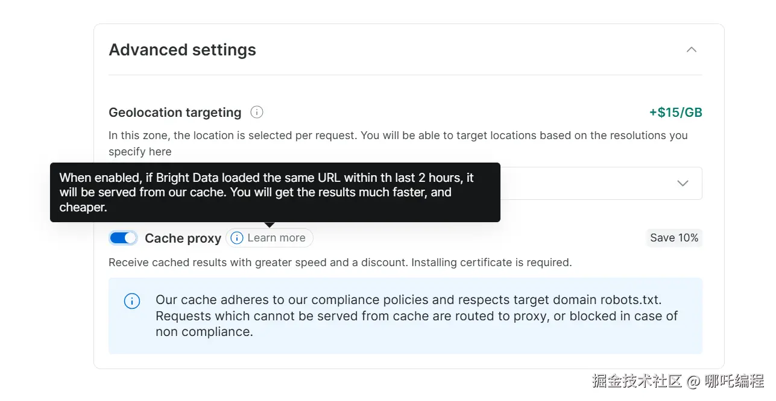Collapse the Advanced settings section chevron
776x401 pixels.
pyautogui.click(x=691, y=50)
